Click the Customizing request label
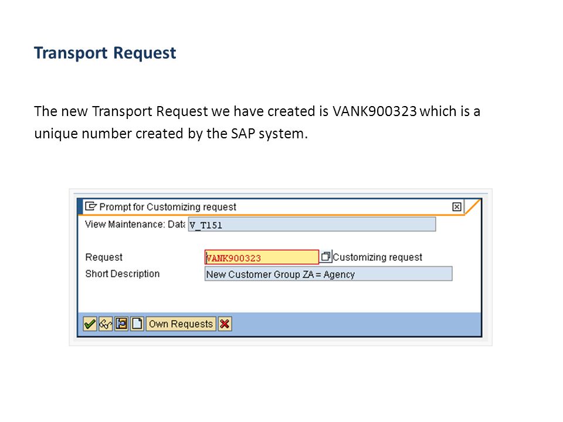Image resolution: width=563 pixels, height=422 pixels. (377, 257)
